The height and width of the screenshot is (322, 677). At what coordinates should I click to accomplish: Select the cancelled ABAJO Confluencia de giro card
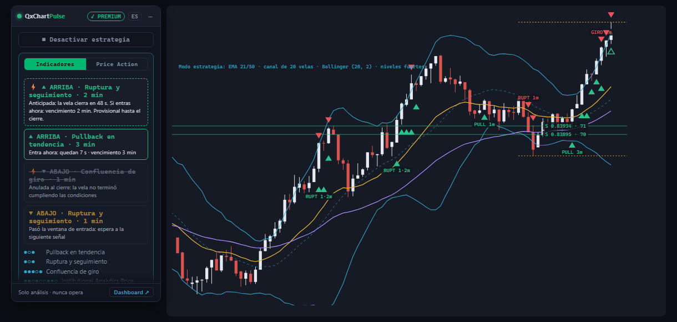point(86,183)
